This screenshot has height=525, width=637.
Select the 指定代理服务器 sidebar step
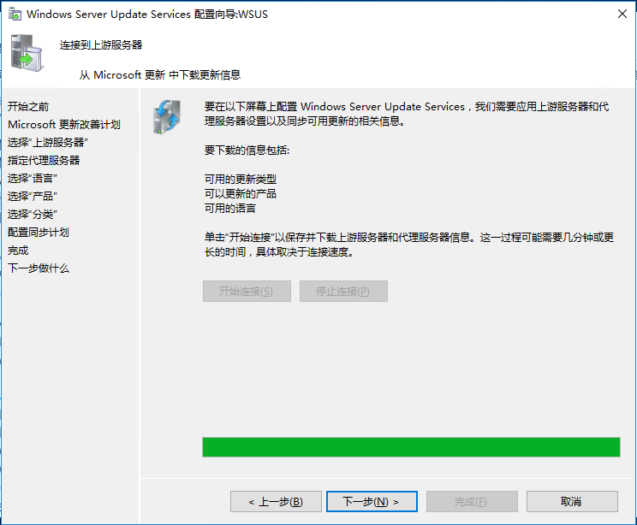44,160
